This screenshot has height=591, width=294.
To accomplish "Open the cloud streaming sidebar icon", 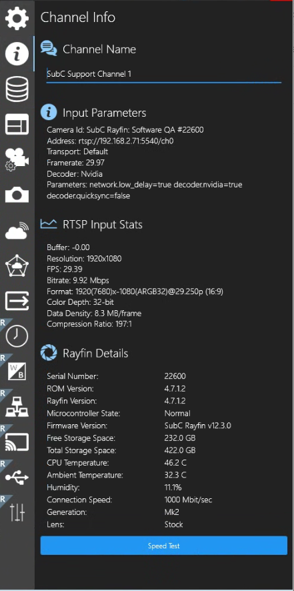I will [x=17, y=230].
